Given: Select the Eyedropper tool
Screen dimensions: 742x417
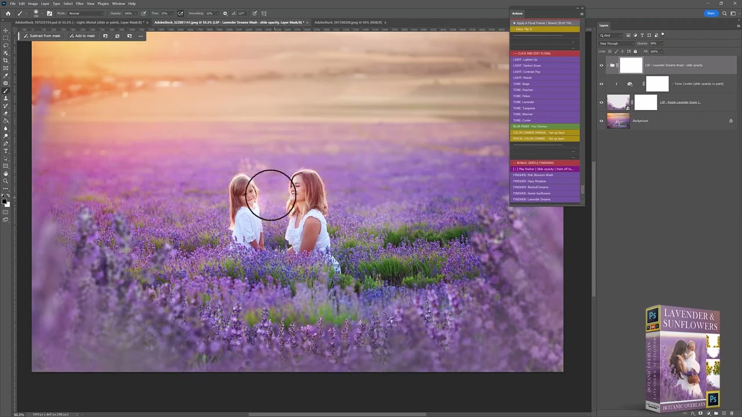Looking at the screenshot, I should [6, 75].
